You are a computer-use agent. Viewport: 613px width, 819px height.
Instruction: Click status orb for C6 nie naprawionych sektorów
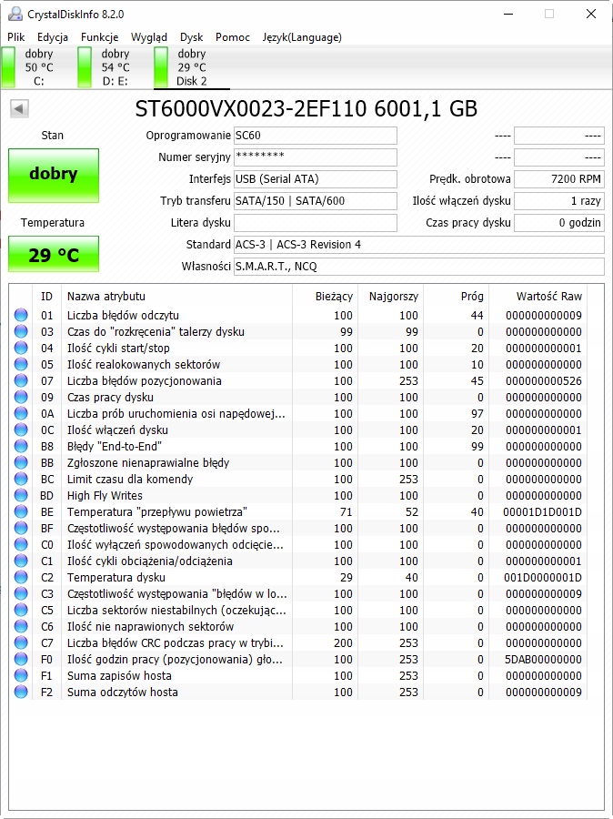tap(21, 626)
